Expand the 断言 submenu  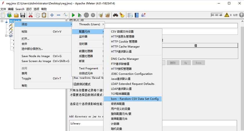click(x=88, y=61)
